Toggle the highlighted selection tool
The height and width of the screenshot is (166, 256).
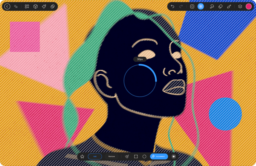201,6
